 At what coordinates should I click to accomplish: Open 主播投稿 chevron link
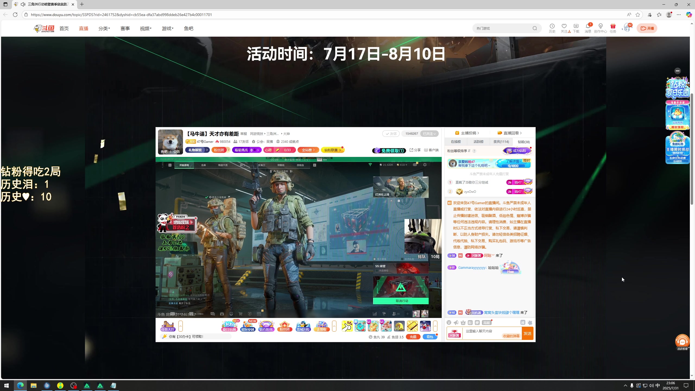[467, 133]
